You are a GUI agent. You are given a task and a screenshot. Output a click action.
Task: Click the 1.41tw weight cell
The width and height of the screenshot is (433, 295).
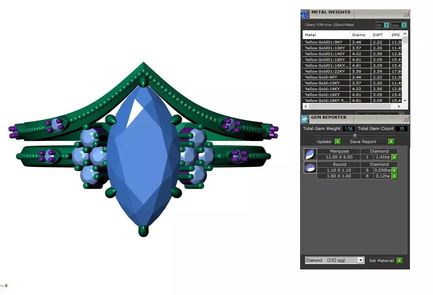click(383, 157)
